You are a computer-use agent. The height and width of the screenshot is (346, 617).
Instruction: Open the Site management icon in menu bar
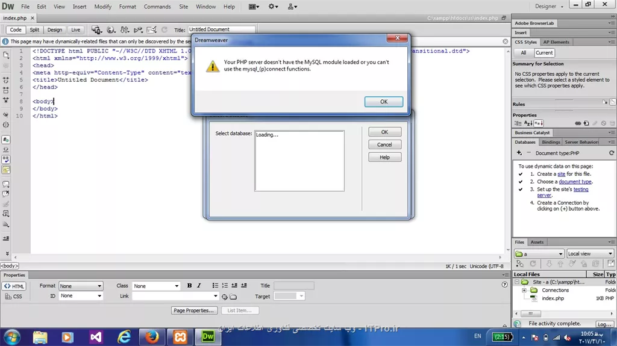pos(292,7)
